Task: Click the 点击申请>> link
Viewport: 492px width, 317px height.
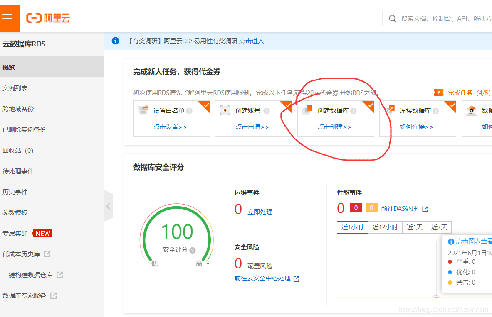Action: coord(252,127)
